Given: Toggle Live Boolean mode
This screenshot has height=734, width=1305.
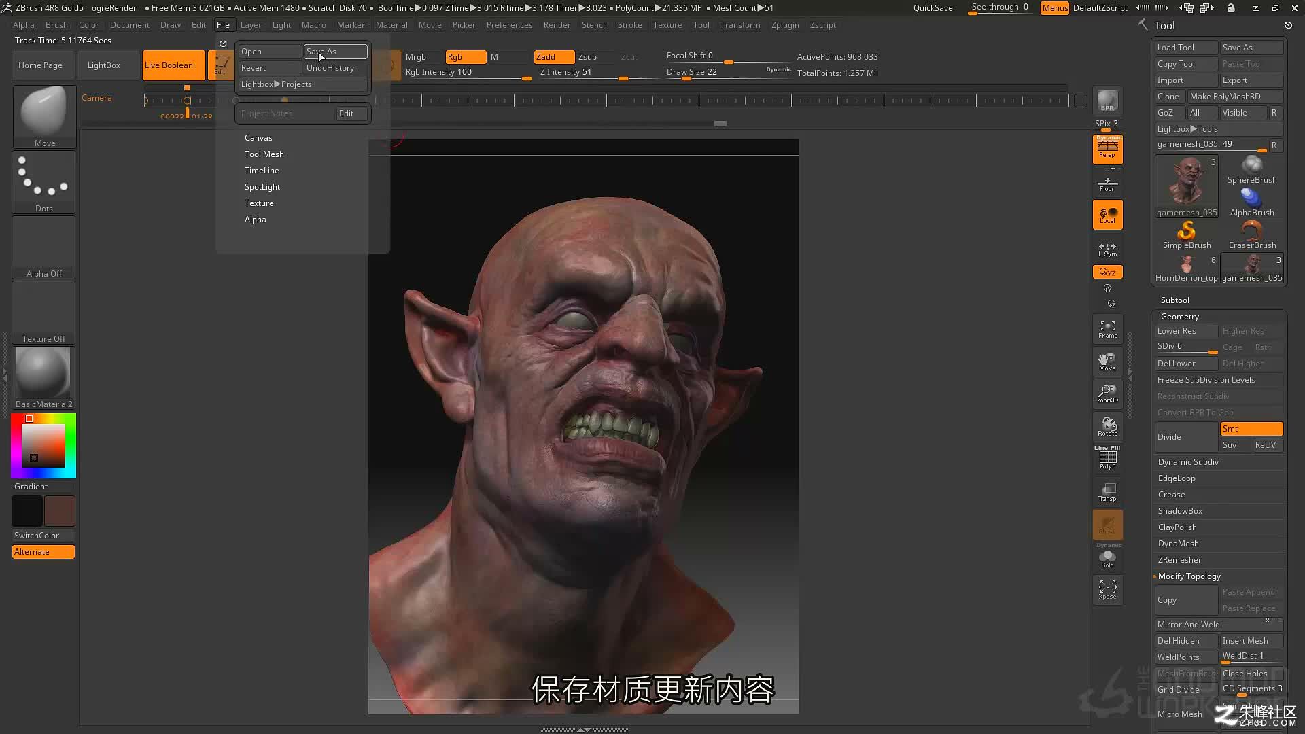Looking at the screenshot, I should [x=173, y=65].
